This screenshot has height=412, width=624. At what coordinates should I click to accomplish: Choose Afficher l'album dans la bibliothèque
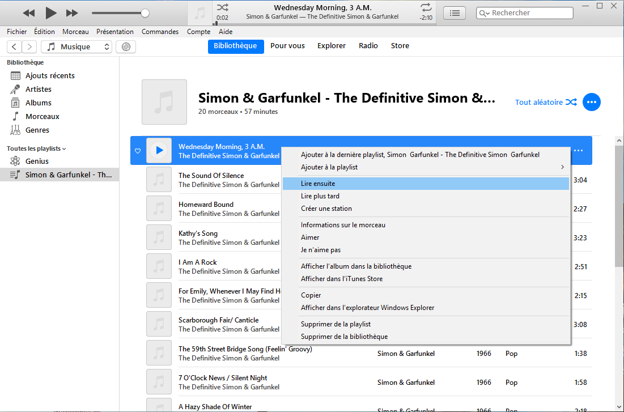click(426, 266)
